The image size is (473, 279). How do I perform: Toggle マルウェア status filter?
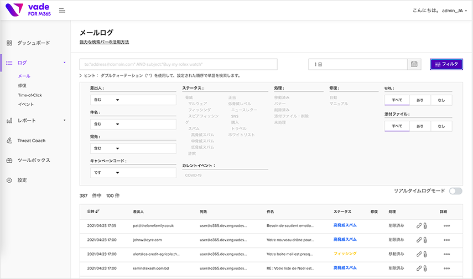coord(197,104)
